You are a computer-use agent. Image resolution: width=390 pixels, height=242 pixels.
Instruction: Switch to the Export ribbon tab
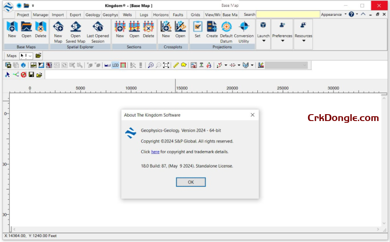(x=75, y=15)
